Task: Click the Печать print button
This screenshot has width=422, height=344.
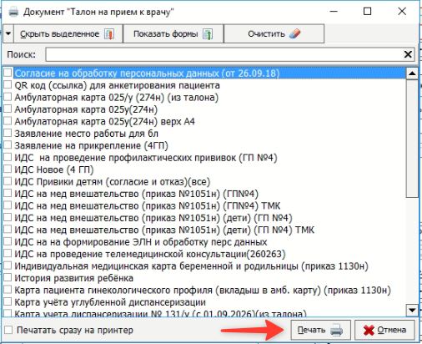Action: point(321,330)
